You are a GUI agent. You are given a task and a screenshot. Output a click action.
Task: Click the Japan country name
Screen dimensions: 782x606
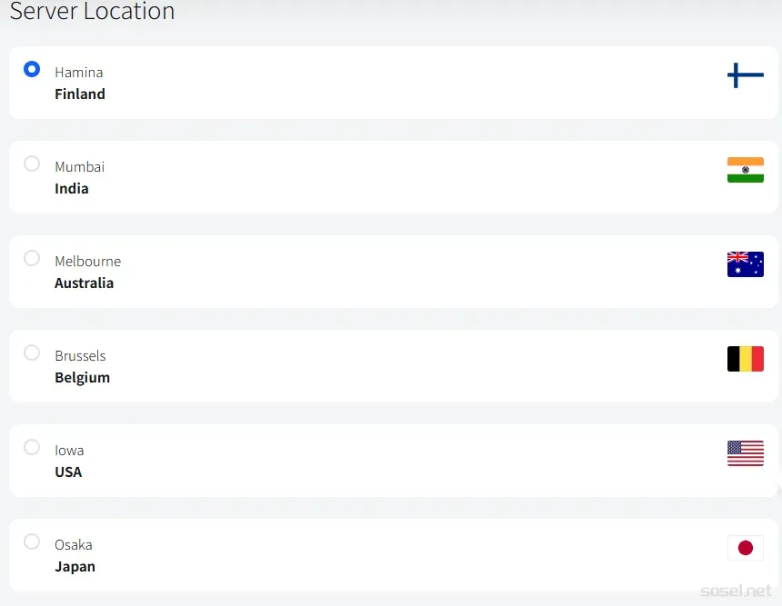[75, 567]
